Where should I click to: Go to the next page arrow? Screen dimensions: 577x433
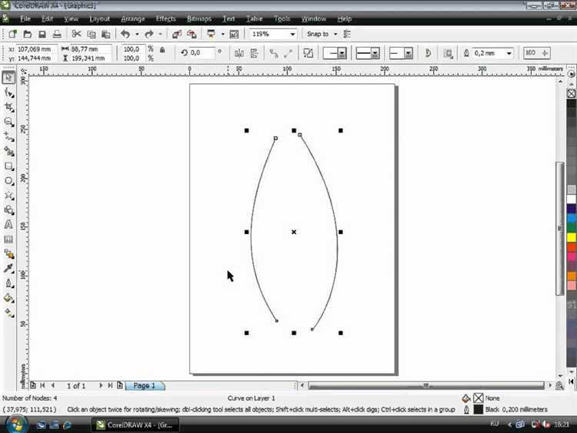[101, 385]
